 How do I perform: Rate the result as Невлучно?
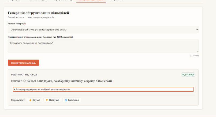tap(52, 100)
